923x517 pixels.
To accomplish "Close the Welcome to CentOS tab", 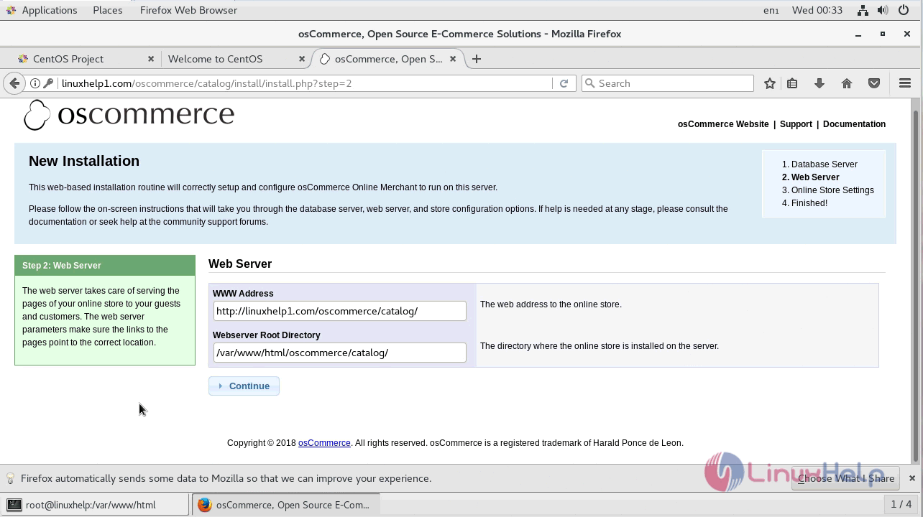I will click(302, 59).
